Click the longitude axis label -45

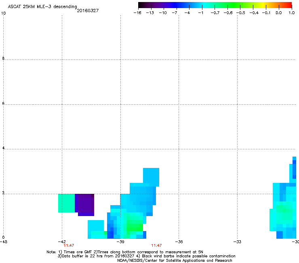click(x=4, y=242)
